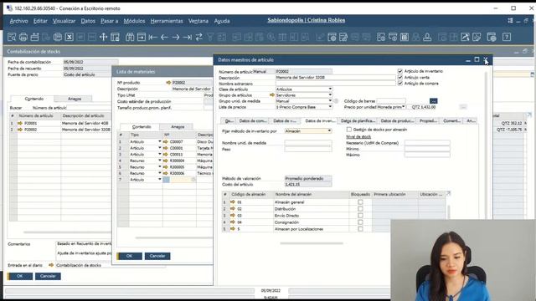The width and height of the screenshot is (536, 301).
Task: Switch to Datos de producción tab
Action: coord(397,120)
